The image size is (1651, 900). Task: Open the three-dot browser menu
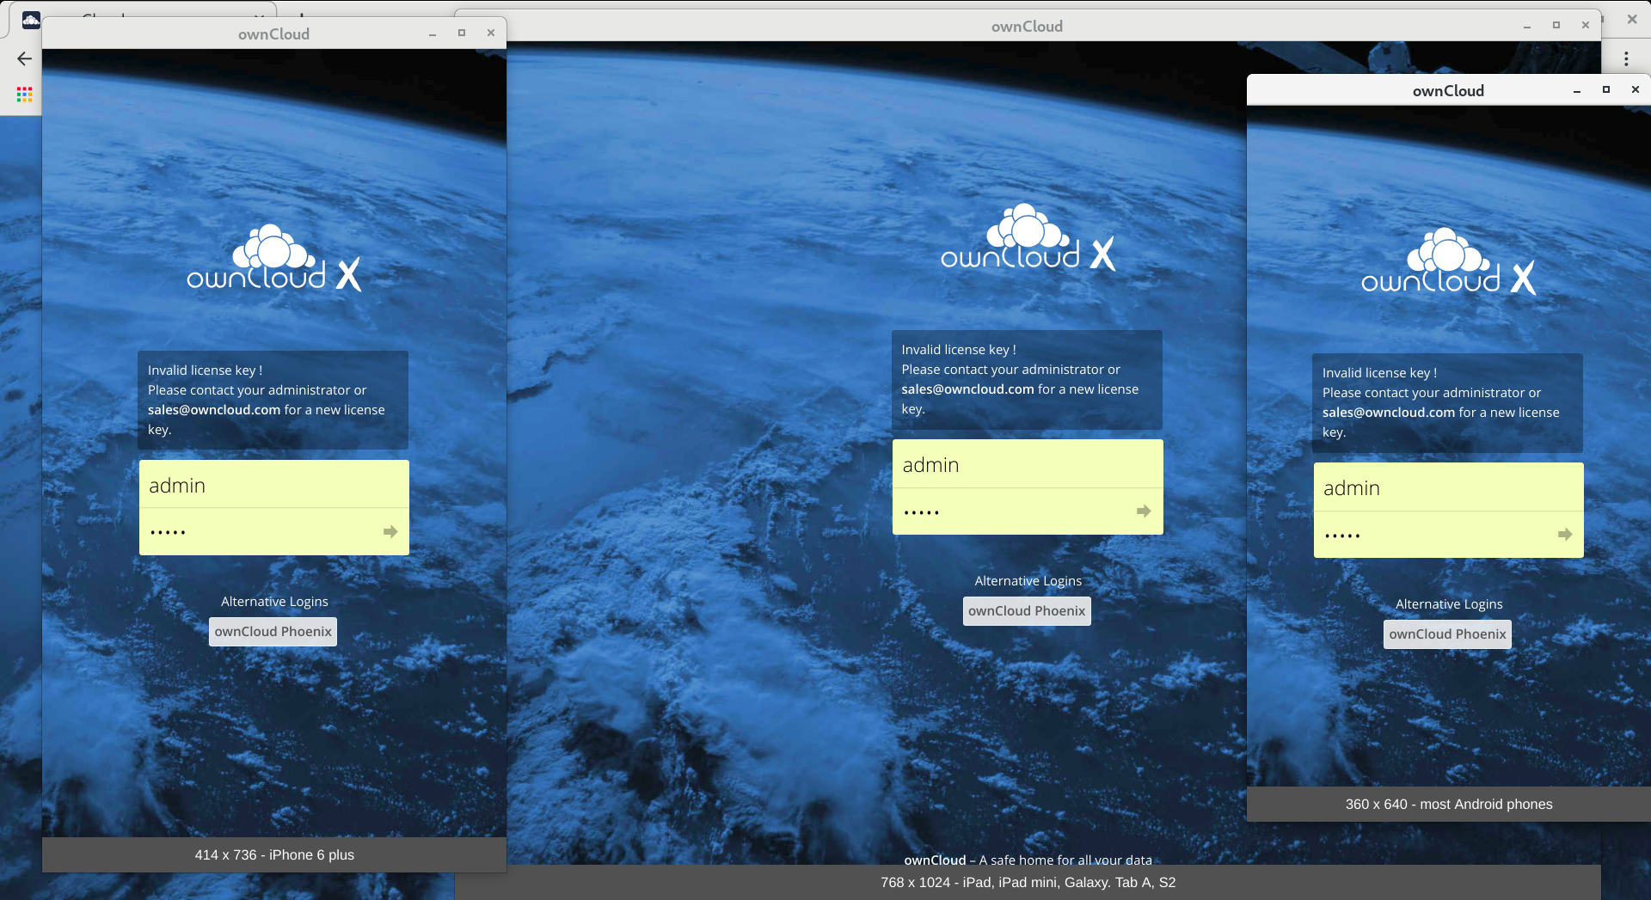click(1627, 58)
